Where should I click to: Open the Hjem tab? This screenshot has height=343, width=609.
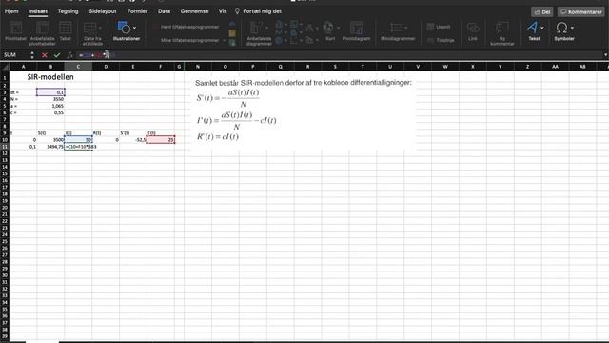[x=11, y=11]
